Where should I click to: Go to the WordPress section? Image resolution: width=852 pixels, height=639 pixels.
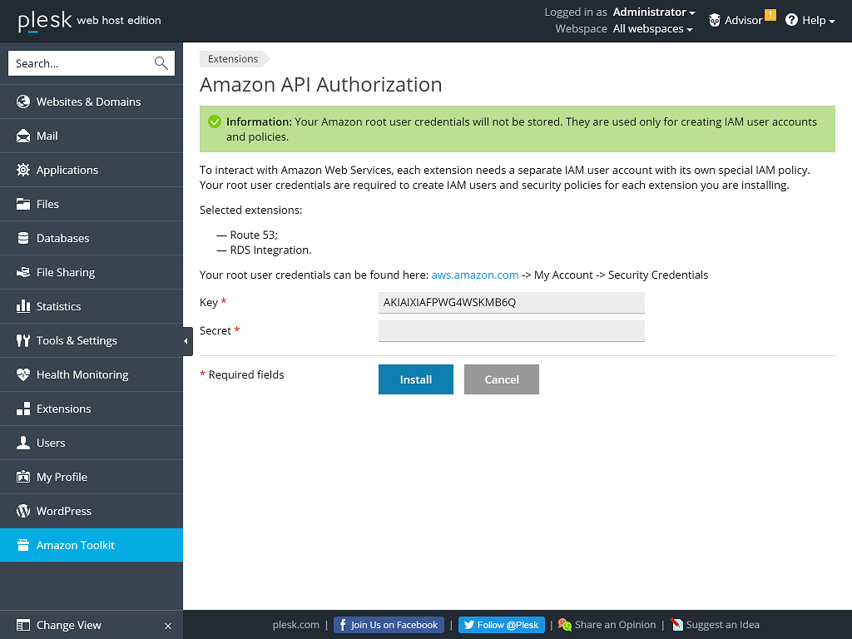[x=92, y=512]
